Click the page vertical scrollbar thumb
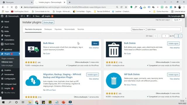 pyautogui.click(x=186, y=22)
